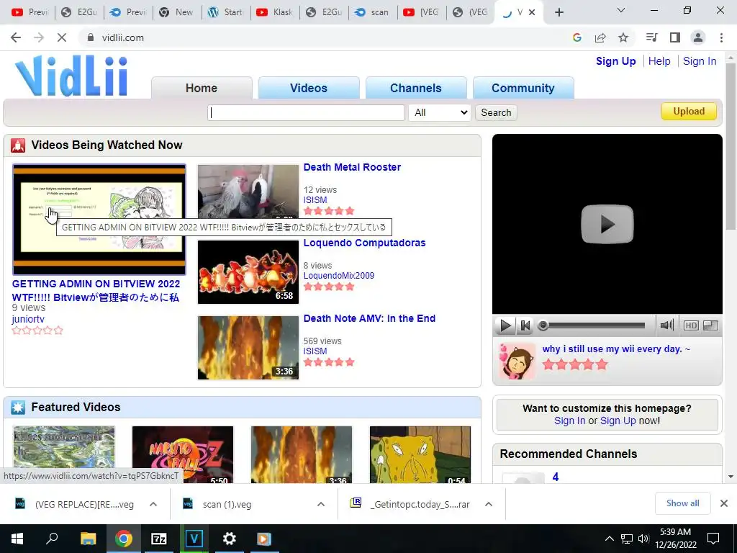
Task: Expand options for scan (1).veg download
Action: pos(321,504)
